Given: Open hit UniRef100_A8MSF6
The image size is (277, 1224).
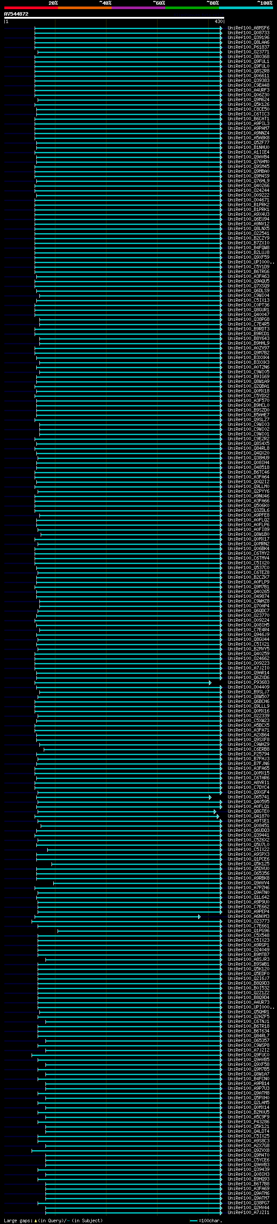Looking at the screenshot, I should point(248,28).
